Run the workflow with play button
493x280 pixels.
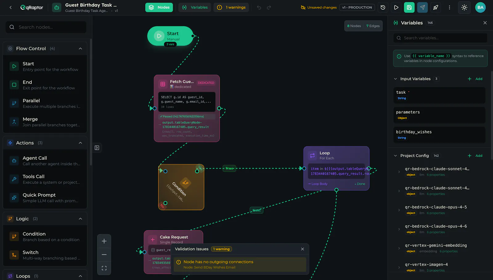click(x=396, y=7)
